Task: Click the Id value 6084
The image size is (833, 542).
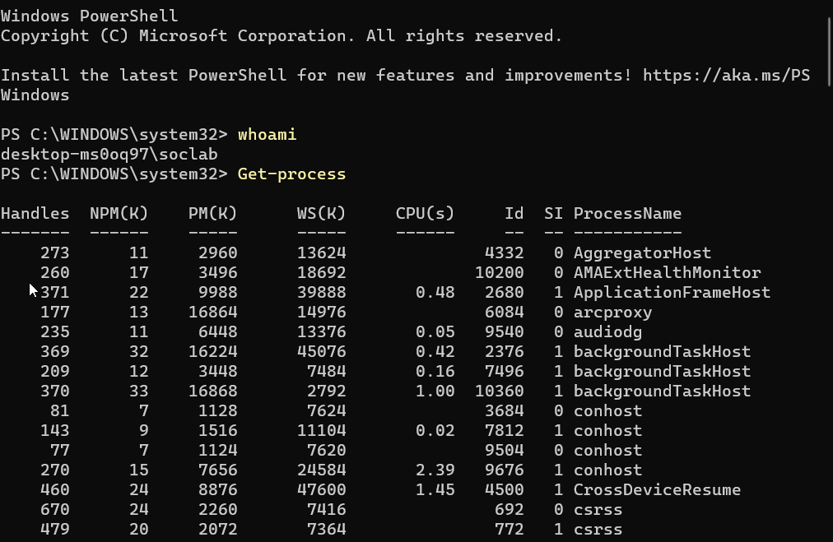Action: tap(504, 313)
